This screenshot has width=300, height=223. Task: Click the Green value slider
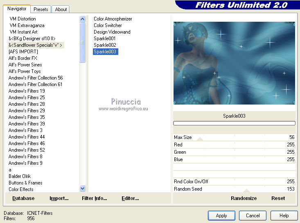(x=234, y=152)
